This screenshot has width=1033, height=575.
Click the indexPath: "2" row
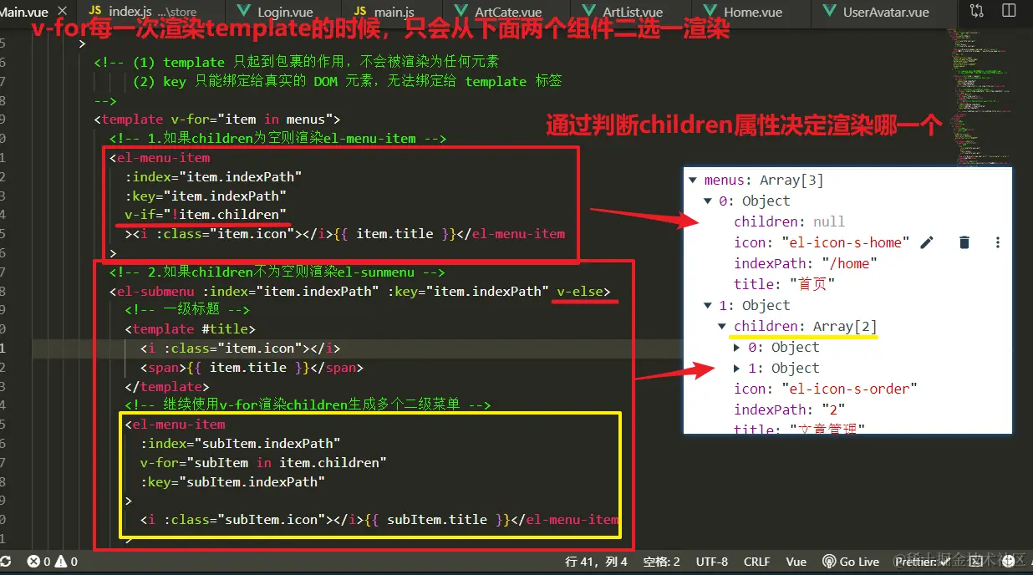click(789, 410)
